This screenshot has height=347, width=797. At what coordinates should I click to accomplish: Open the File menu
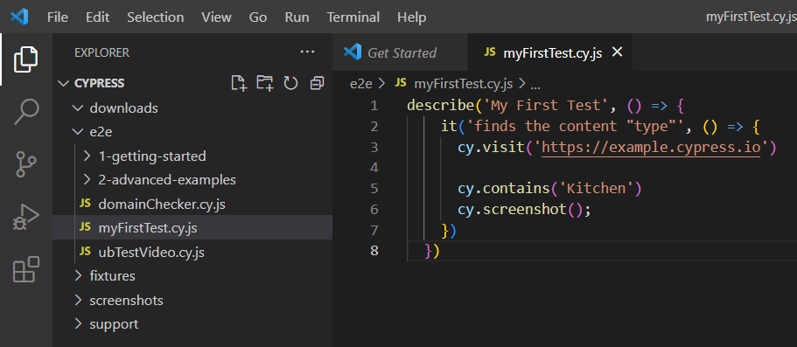tap(58, 17)
